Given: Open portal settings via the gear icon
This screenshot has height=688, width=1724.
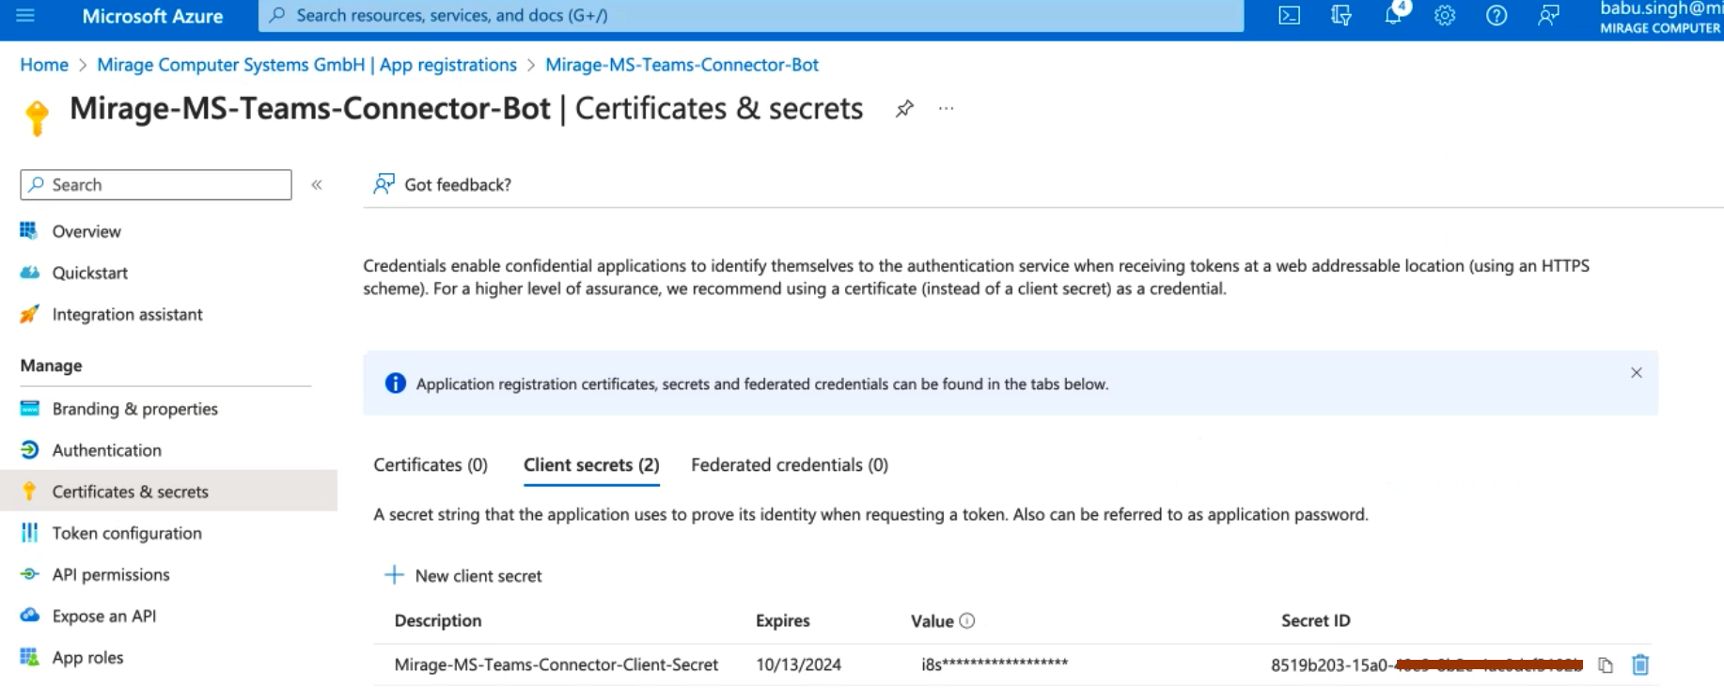Looking at the screenshot, I should coord(1445,16).
